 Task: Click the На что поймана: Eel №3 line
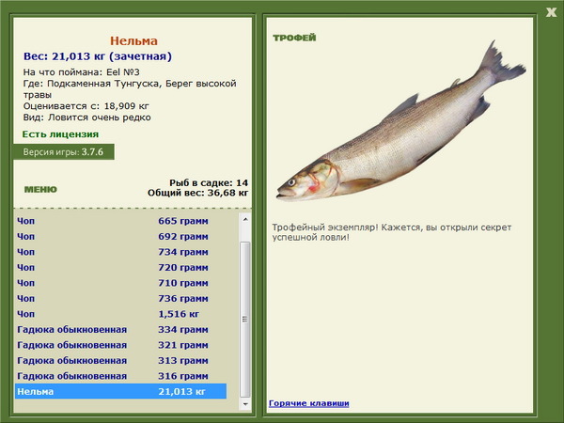(81, 72)
